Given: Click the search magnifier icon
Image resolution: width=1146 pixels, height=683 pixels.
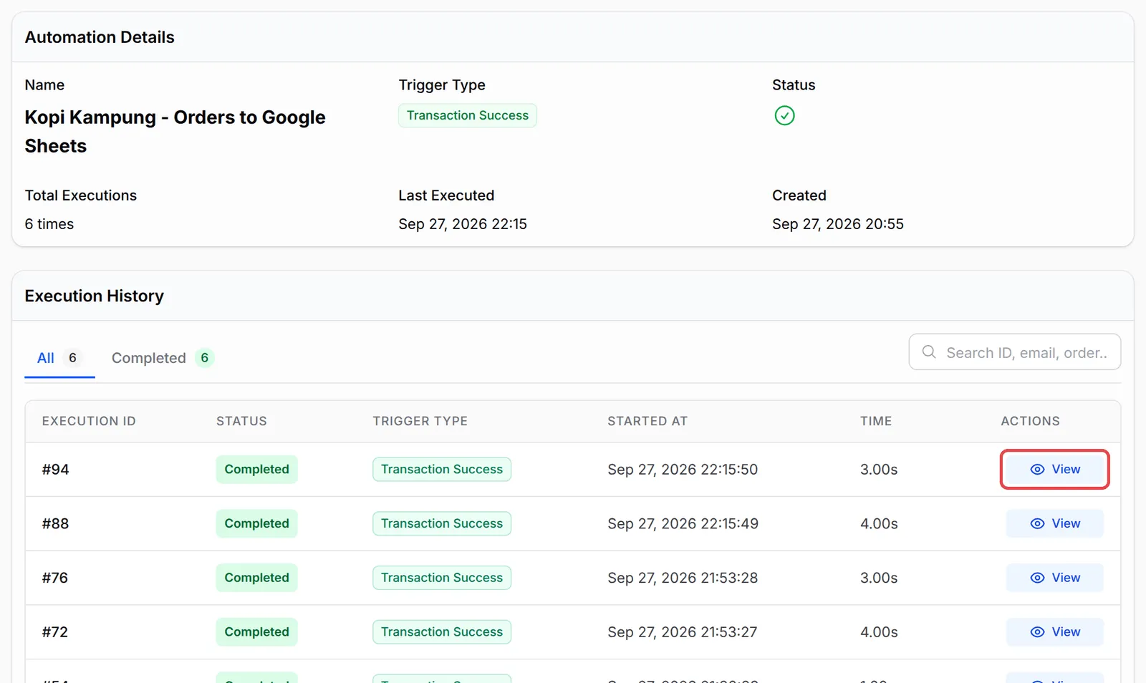Looking at the screenshot, I should click(x=929, y=352).
